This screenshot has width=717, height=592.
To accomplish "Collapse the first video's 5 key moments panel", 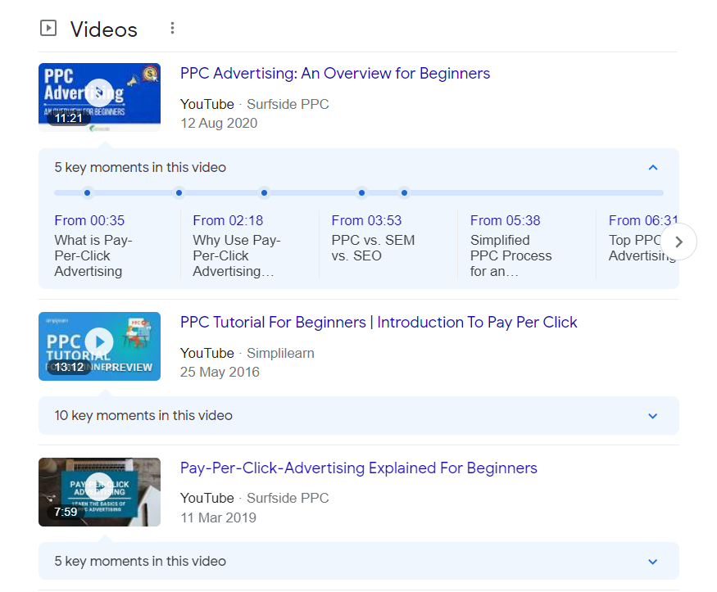I will [653, 168].
